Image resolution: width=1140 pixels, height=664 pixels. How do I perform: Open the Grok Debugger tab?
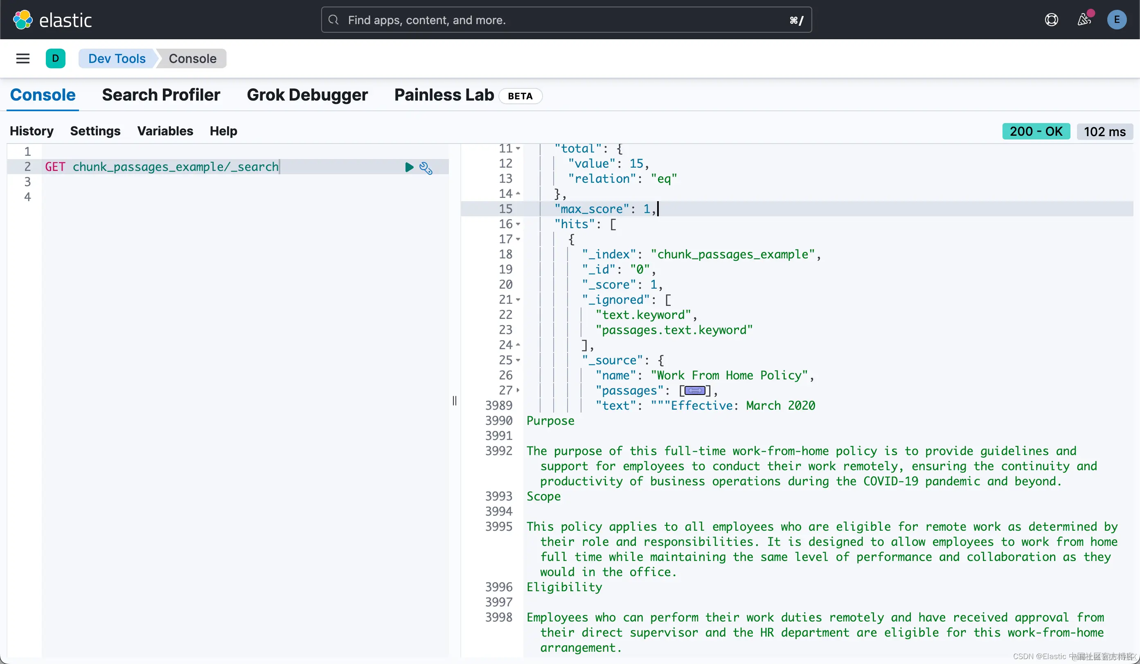coord(307,95)
